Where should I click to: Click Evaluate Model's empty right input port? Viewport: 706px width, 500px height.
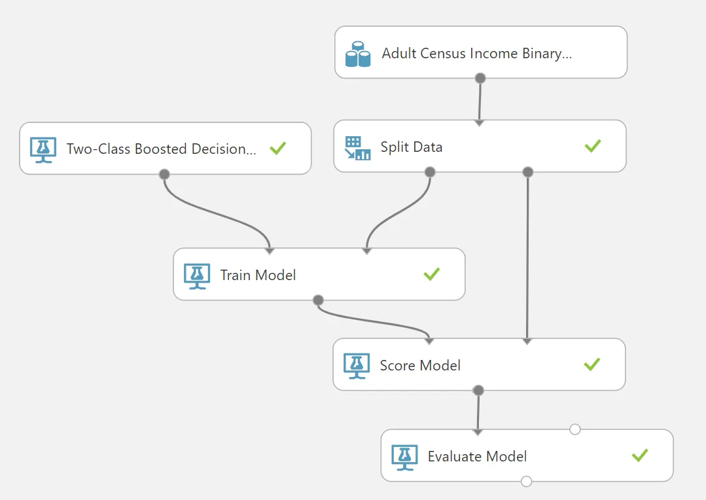coord(575,429)
